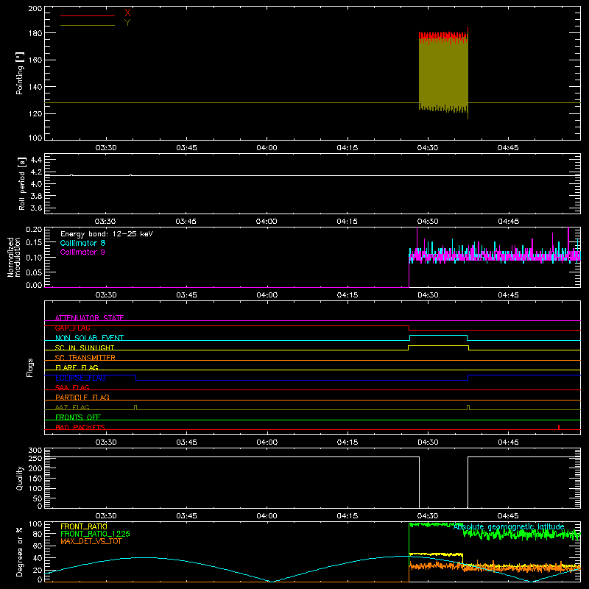Viewport: 589px width, 589px height.
Task: Click the '0.05' tick on modulation axis
Action: [34, 272]
